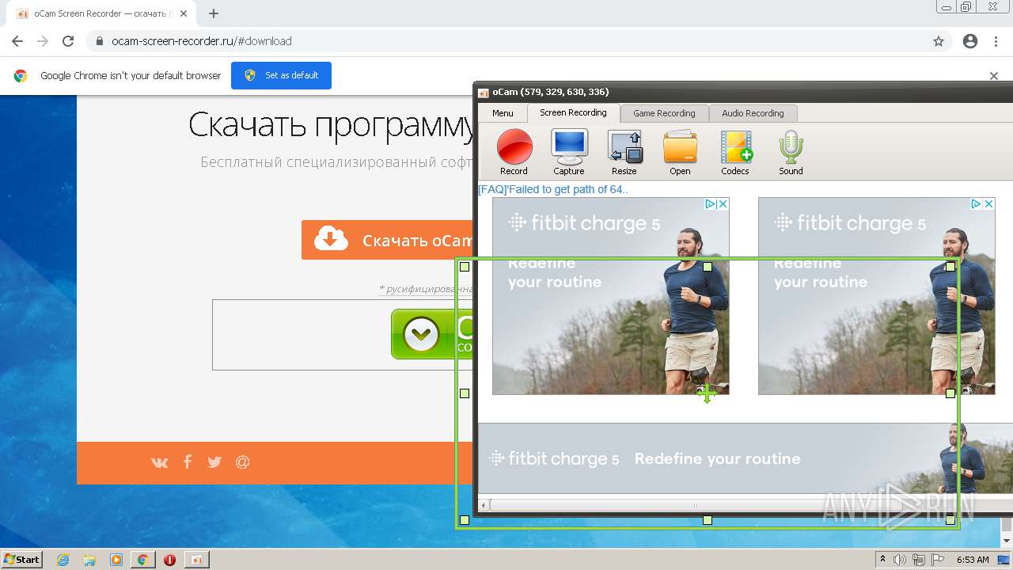The image size is (1013, 570).
Task: Select the oCam Screen Recorder browser tab
Action: 100,13
